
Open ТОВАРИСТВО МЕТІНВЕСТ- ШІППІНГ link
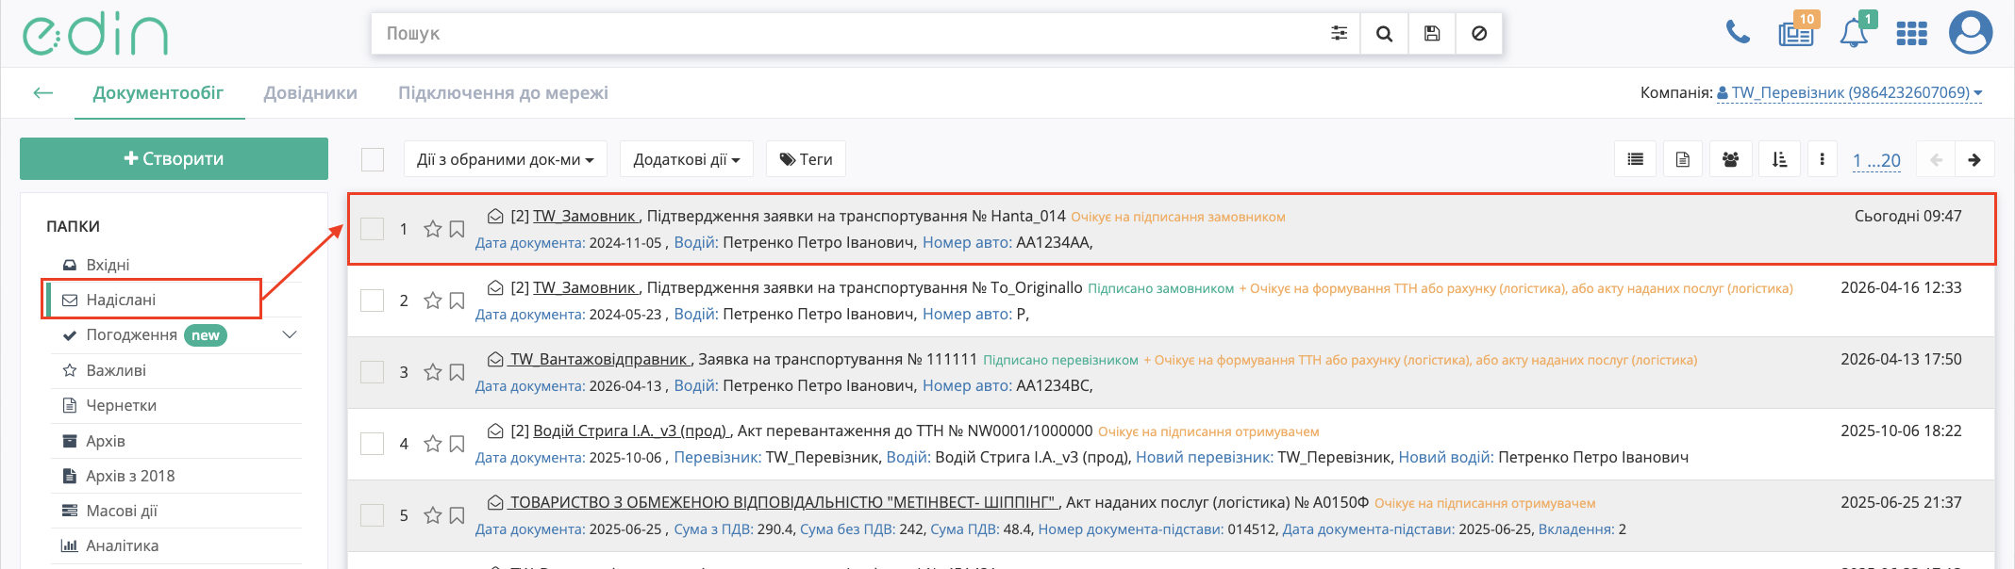tap(784, 502)
